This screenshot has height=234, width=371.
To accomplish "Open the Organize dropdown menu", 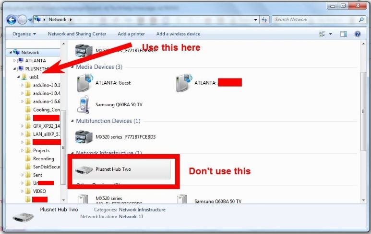I will [x=24, y=34].
